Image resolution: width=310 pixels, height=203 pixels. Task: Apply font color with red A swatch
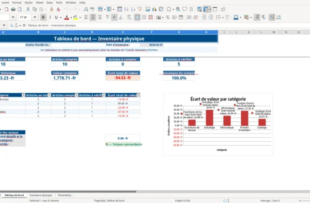tap(67, 17)
